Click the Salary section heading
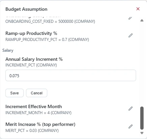 pos(8,50)
